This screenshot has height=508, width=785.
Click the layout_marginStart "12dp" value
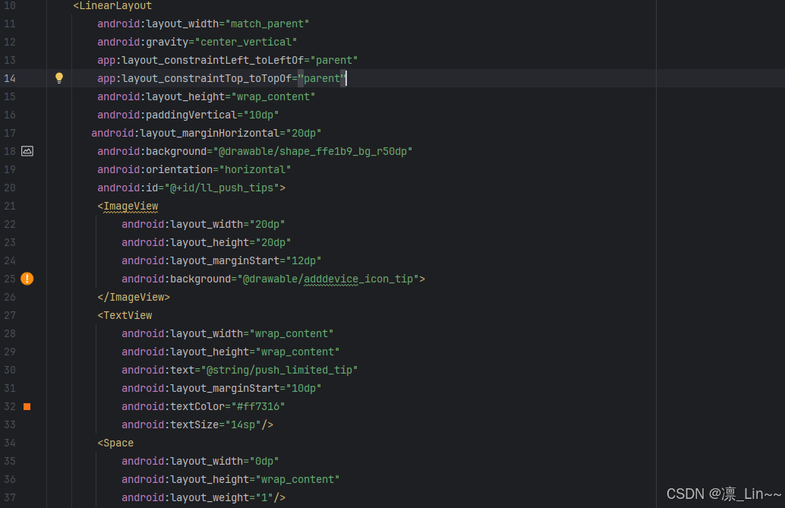tap(304, 261)
